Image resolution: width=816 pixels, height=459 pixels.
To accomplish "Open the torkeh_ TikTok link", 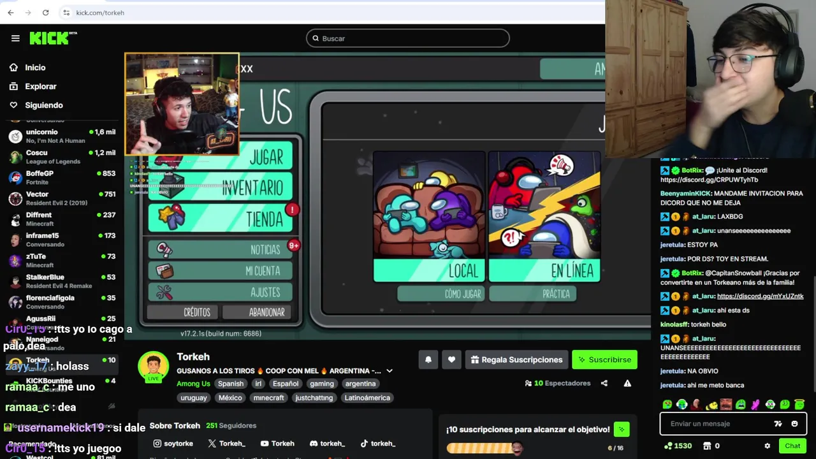I will click(377, 444).
